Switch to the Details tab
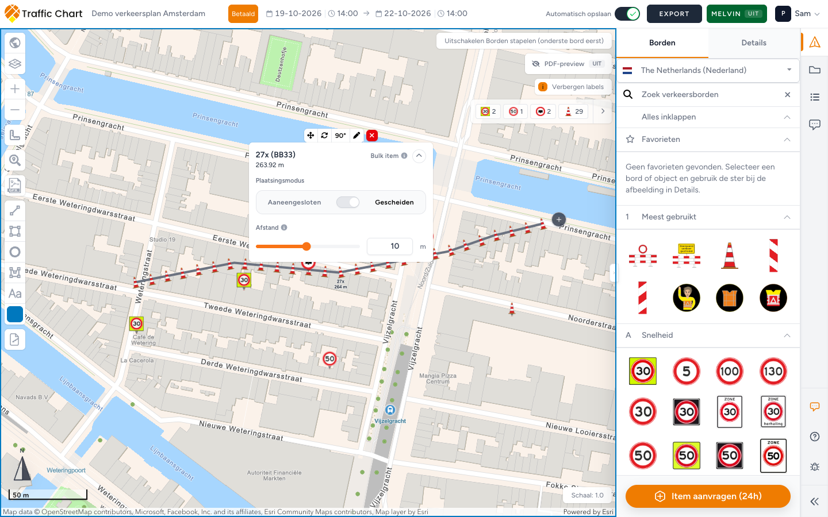828x517 pixels. pyautogui.click(x=754, y=43)
